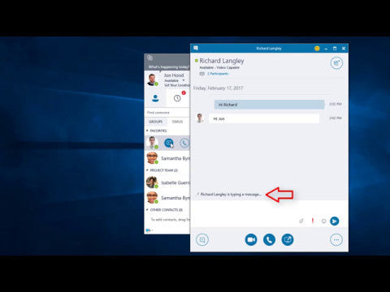Click the Find someone search field
The width and height of the screenshot is (390, 292).
167,113
